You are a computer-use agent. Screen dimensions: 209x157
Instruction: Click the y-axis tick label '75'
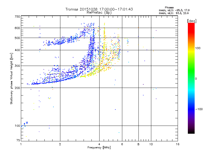[18, 140]
